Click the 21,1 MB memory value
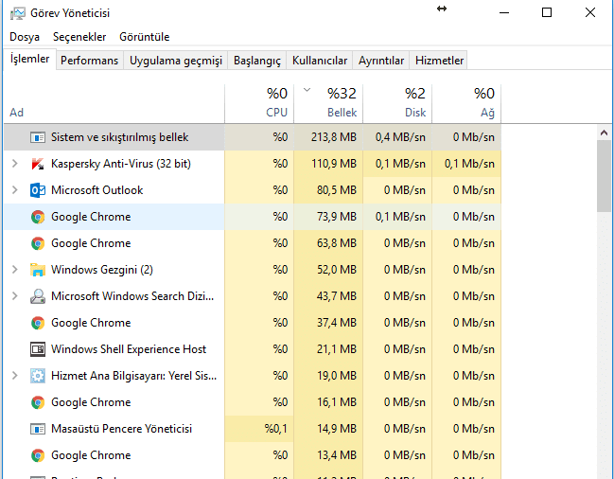Image resolution: width=614 pixels, height=479 pixels. (337, 349)
